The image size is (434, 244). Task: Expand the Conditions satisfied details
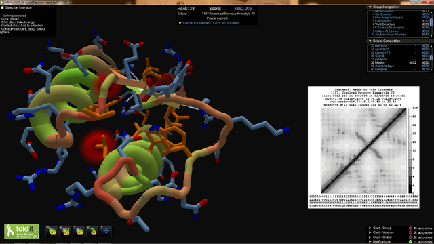coord(180,23)
